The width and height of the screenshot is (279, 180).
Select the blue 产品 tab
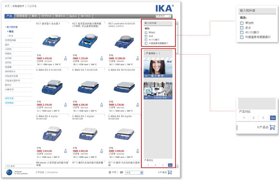coord(9,16)
